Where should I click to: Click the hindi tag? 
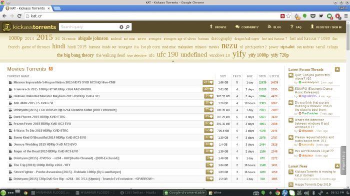(58, 46)
